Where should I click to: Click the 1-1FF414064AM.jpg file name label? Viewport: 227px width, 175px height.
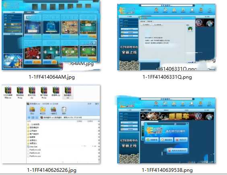click(x=52, y=77)
